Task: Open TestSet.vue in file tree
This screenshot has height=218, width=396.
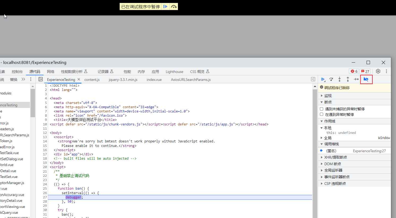Action: [9, 177]
